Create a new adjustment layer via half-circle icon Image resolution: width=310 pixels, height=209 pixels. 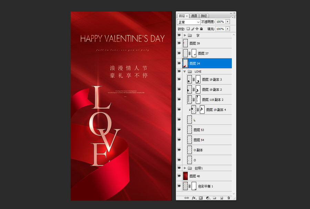coord(208,198)
